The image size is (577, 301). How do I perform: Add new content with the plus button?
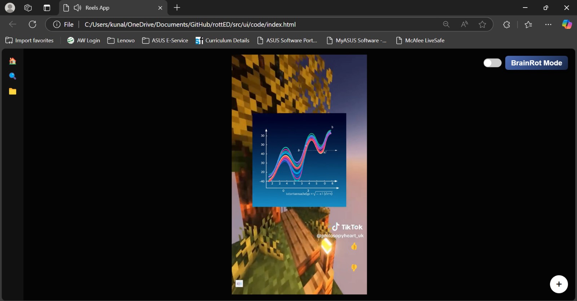(559, 284)
